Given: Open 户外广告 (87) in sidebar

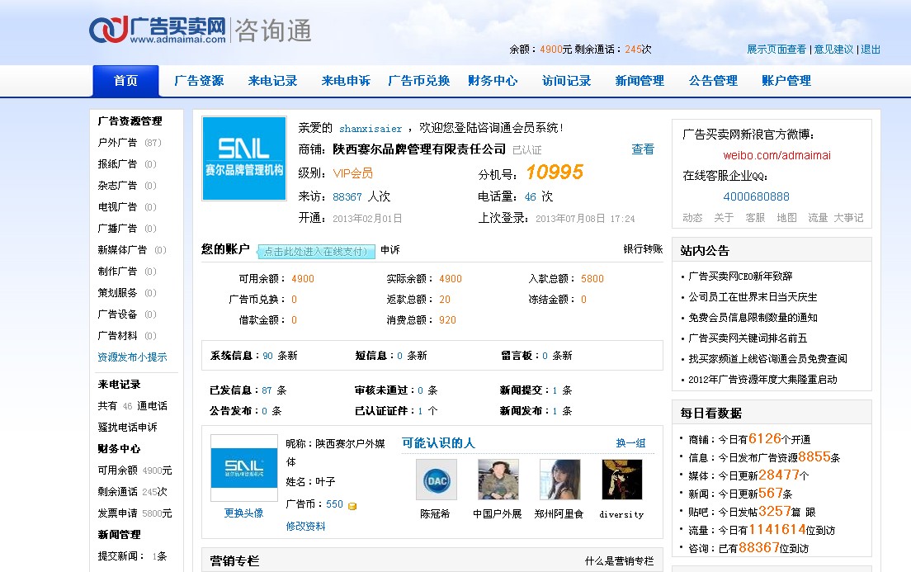Looking at the screenshot, I should [x=130, y=143].
